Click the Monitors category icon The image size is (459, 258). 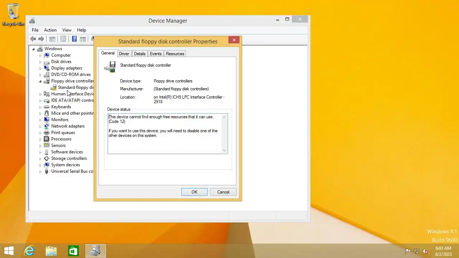[47, 120]
